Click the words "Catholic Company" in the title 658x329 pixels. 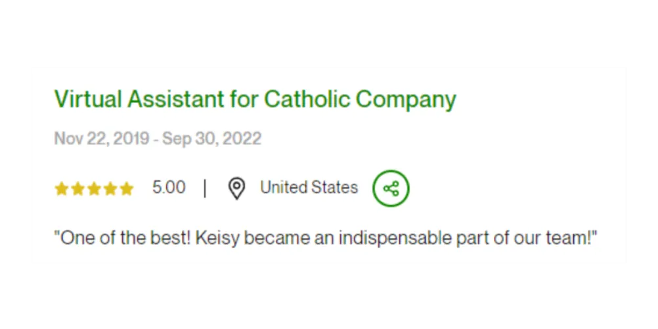360,99
